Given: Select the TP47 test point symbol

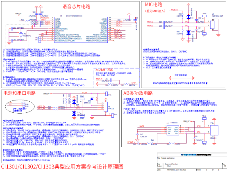Looking at the screenshot, I should (82, 99).
